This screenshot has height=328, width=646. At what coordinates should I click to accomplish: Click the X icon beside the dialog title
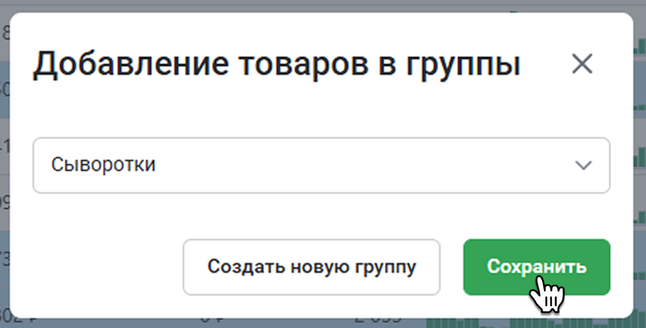tap(582, 64)
